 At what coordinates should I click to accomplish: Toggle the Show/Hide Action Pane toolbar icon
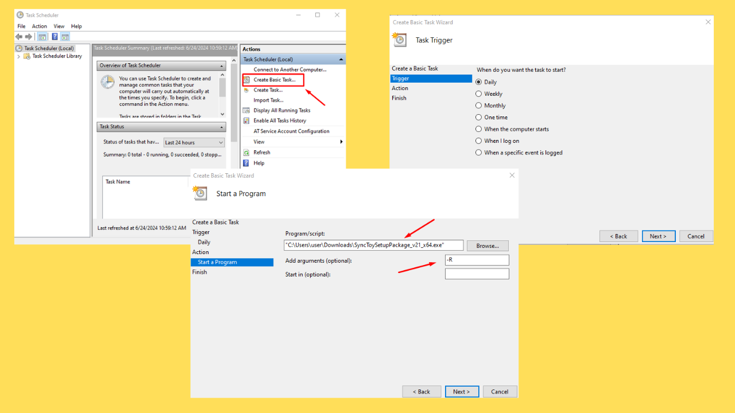pyautogui.click(x=65, y=37)
